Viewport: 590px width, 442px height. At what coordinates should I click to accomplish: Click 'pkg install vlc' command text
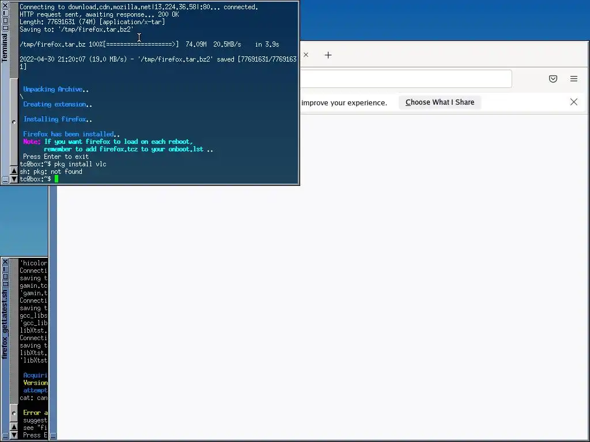pyautogui.click(x=80, y=164)
